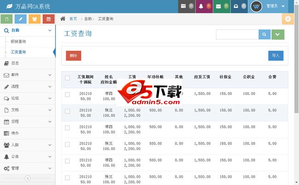Expand the 文档 menu chevron

coord(50,110)
